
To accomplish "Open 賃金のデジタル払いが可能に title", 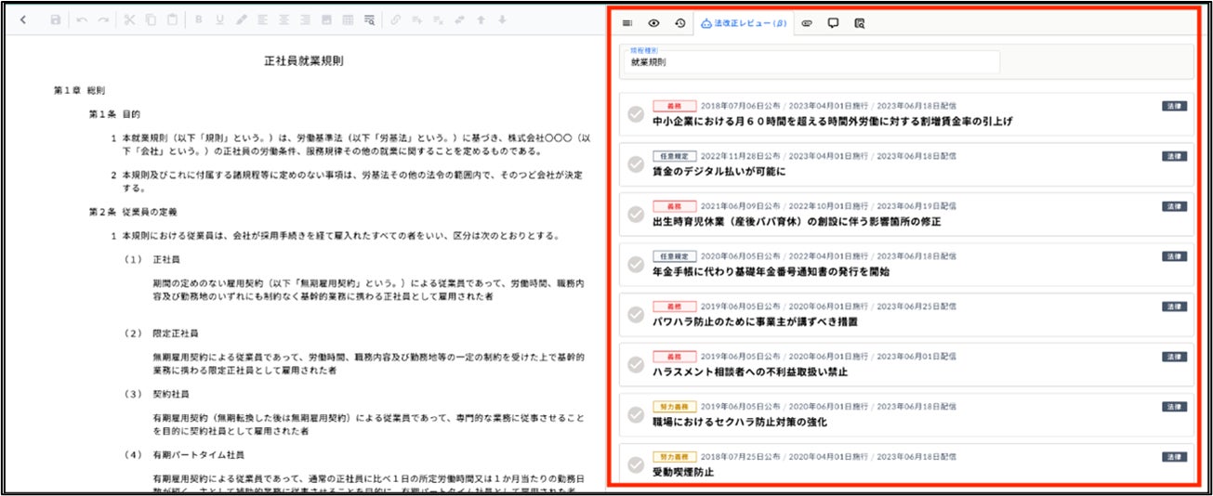I will tap(719, 172).
